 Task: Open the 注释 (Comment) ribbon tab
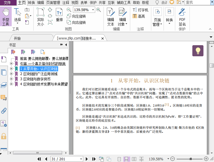click(66, 3)
